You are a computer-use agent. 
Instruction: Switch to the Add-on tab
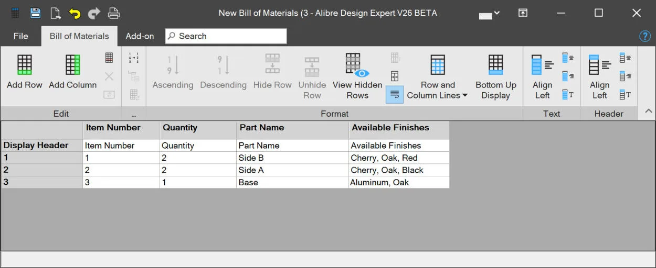(140, 36)
